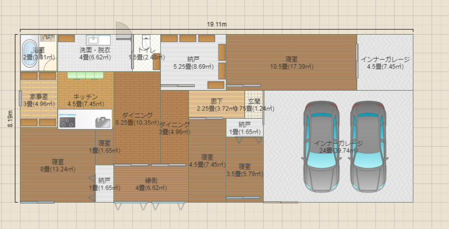The width and height of the screenshot is (449, 229).
Task: Select the インナーガレージ 4.5畳 area
Action: 385,63
